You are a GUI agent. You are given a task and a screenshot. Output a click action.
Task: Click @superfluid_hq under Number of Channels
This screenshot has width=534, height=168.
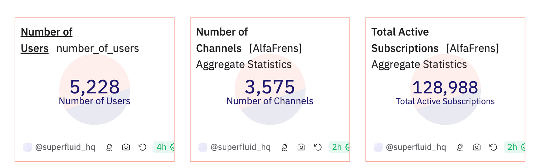(241, 147)
